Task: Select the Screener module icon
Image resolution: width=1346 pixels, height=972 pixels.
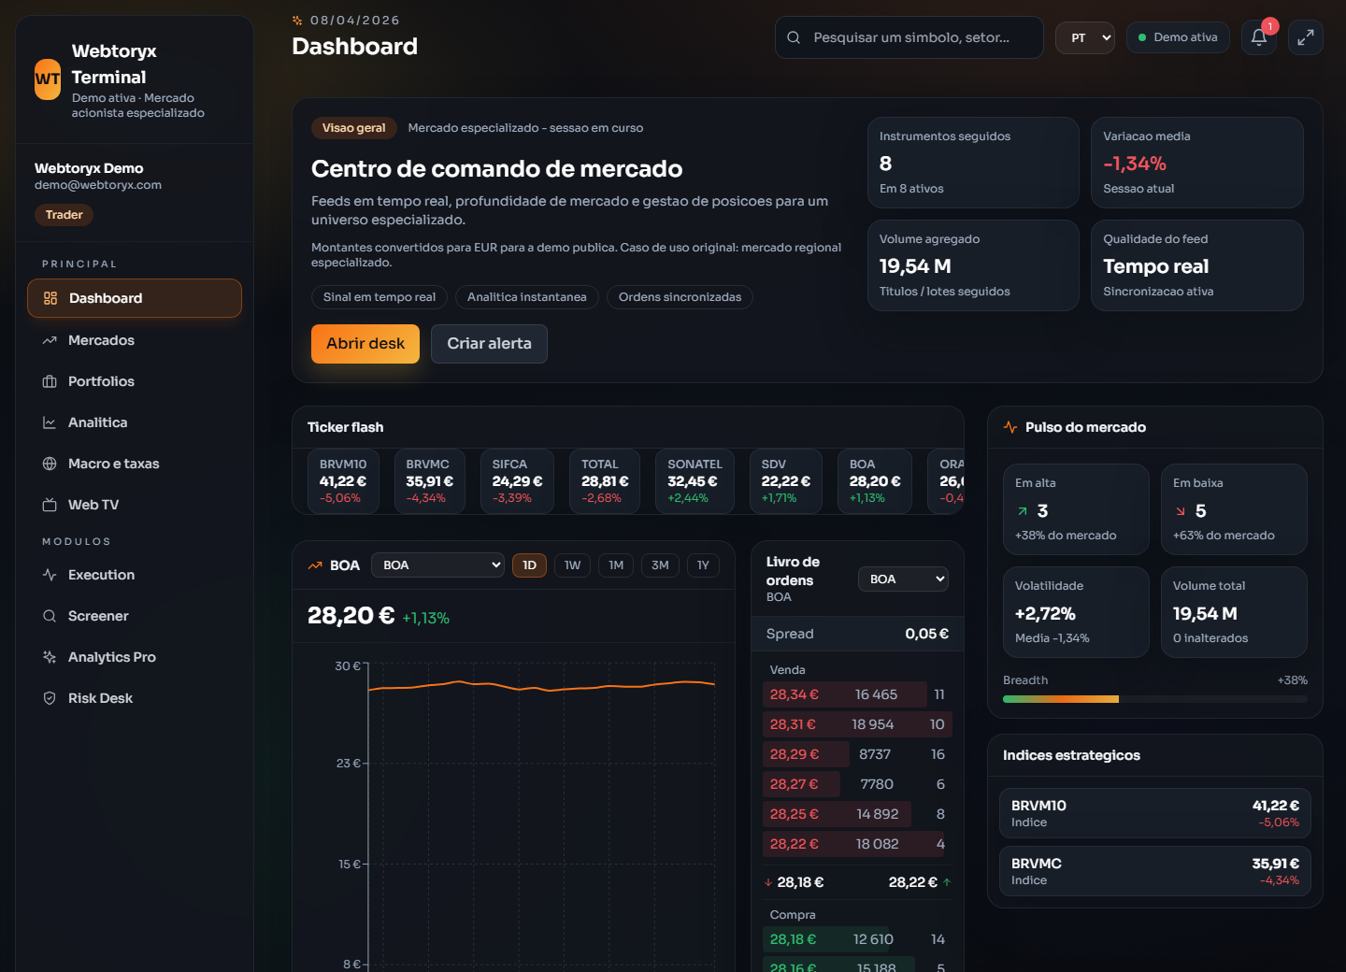Action: click(50, 616)
